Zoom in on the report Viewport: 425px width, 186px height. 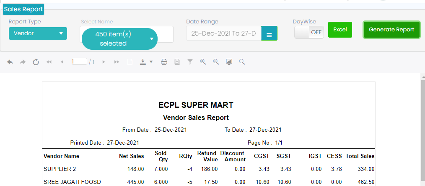click(203, 62)
